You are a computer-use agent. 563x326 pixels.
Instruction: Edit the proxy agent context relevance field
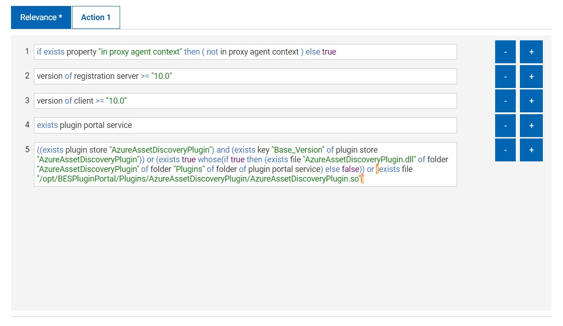(245, 52)
